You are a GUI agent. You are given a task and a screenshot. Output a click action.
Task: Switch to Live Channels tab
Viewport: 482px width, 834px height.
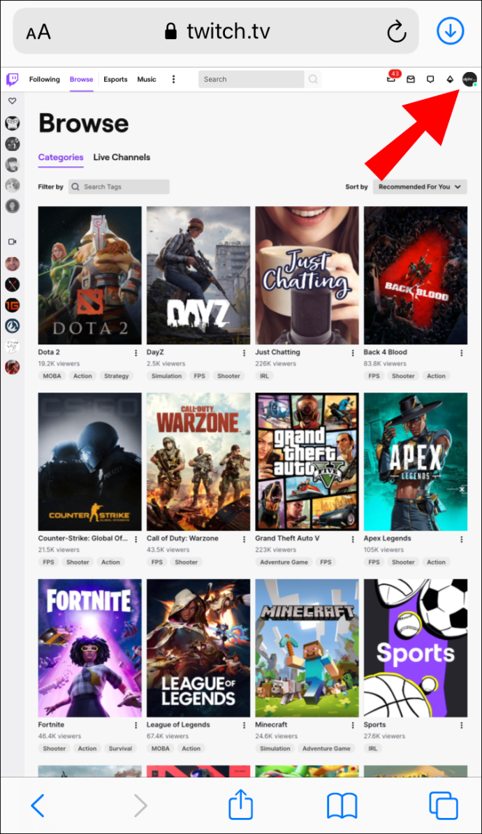(122, 157)
